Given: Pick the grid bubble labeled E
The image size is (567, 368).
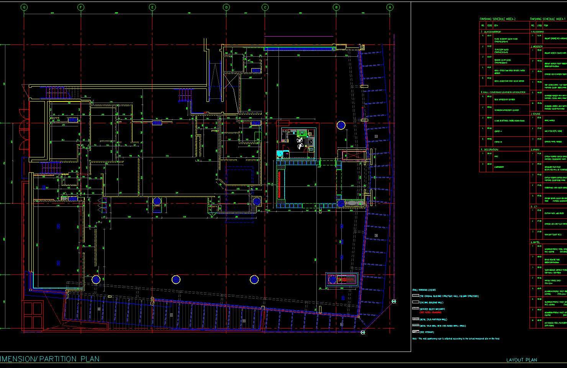Looking at the screenshot, I should click(x=152, y=7).
